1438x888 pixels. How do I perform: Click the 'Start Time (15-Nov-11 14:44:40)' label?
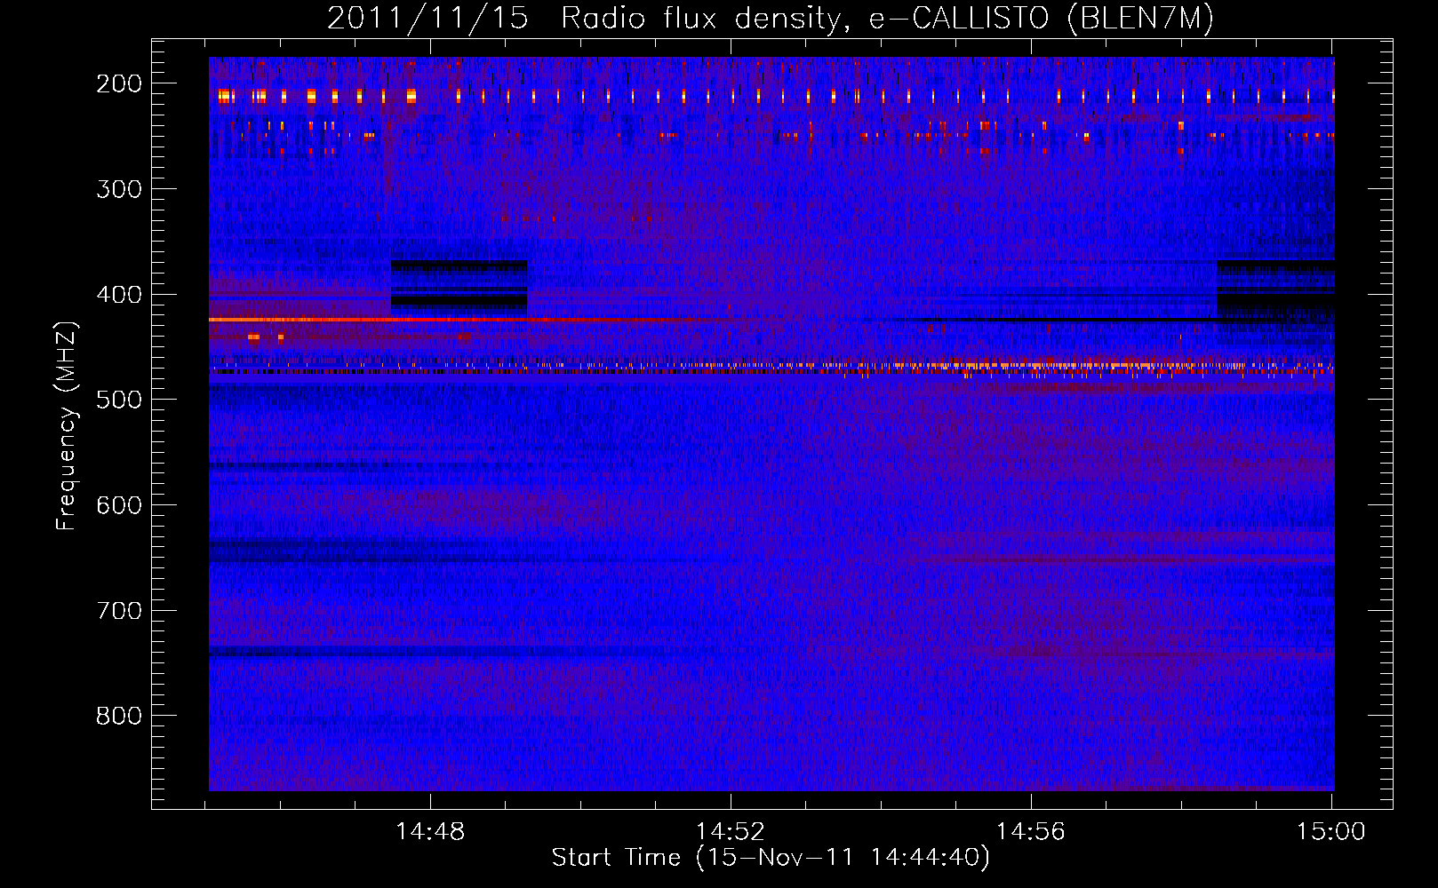point(771,858)
